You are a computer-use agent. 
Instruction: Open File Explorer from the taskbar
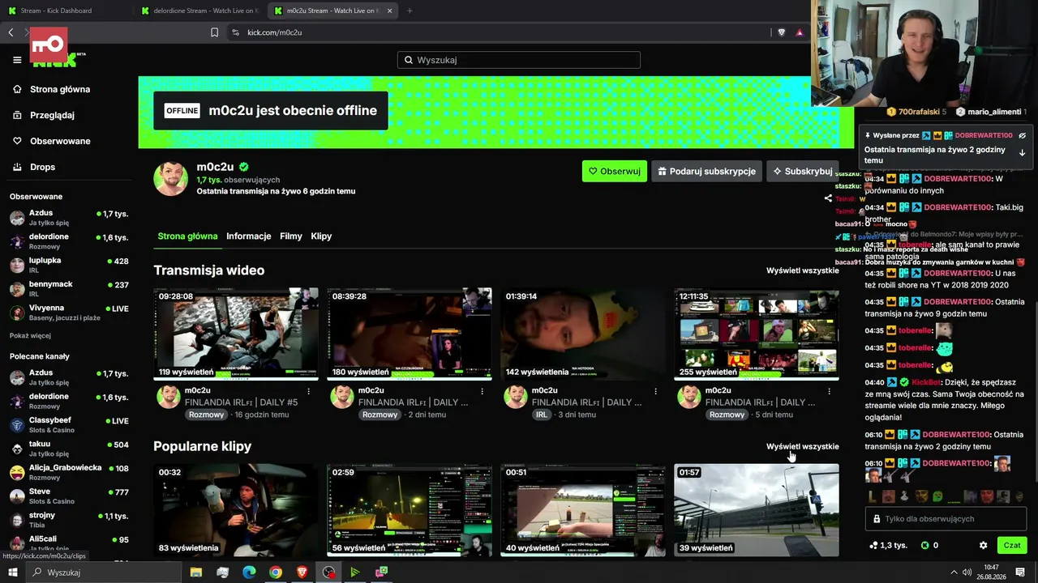point(196,572)
